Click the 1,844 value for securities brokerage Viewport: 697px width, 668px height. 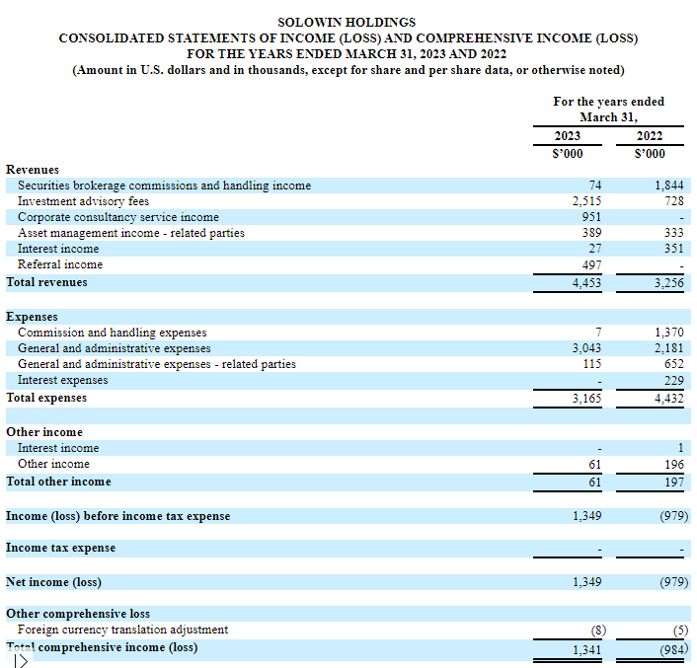coord(669,186)
